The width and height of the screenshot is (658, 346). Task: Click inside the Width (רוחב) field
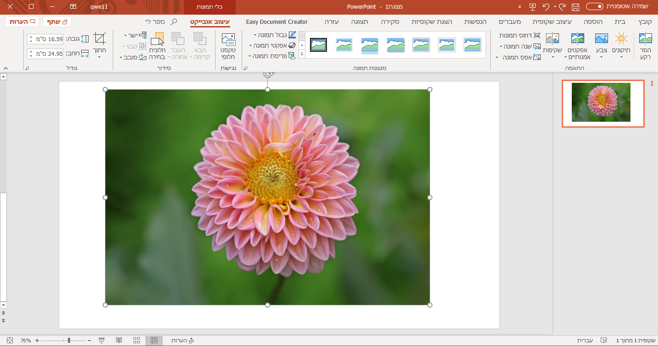tap(49, 54)
